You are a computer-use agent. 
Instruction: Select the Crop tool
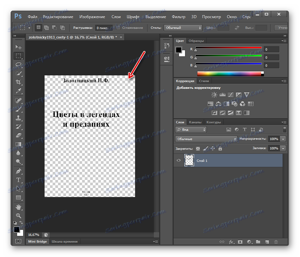(18, 82)
